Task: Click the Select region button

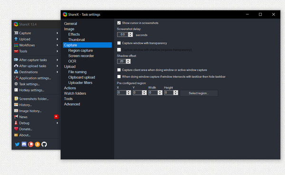Action: [x=199, y=93]
